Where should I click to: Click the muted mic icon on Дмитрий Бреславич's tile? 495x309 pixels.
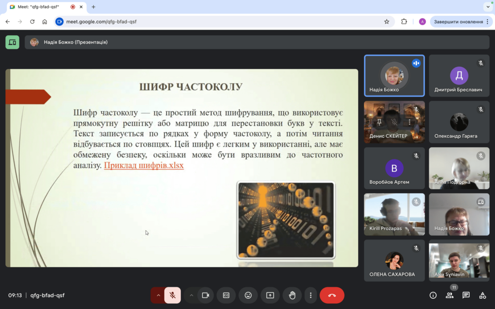click(481, 63)
